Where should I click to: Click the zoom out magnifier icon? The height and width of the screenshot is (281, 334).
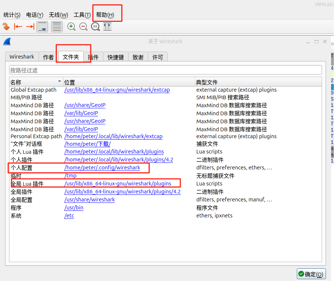point(83,27)
